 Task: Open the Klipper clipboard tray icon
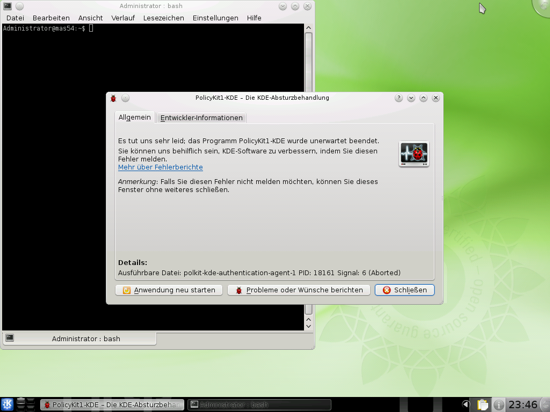[482, 404]
